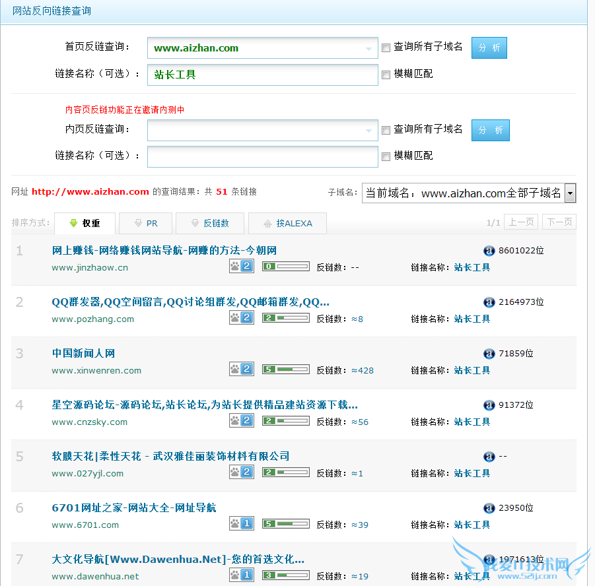Click PR rank bar for 6701.com
The width and height of the screenshot is (595, 586).
[286, 524]
